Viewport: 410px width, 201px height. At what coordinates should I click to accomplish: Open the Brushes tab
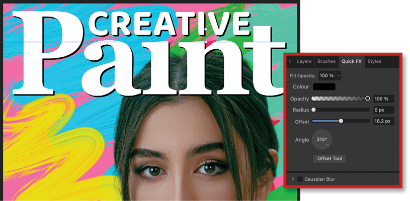[x=326, y=62]
